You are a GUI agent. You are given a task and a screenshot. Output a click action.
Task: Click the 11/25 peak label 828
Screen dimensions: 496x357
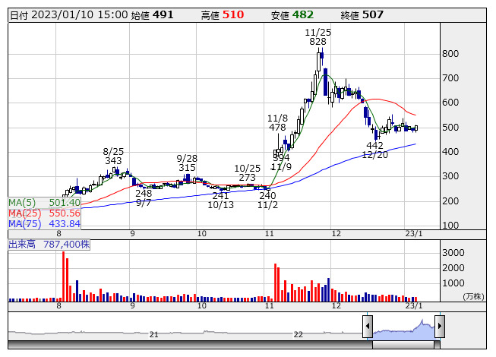(x=318, y=43)
